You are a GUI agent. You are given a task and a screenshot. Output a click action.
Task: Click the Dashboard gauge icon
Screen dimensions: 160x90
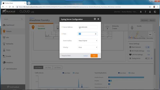point(4,25)
